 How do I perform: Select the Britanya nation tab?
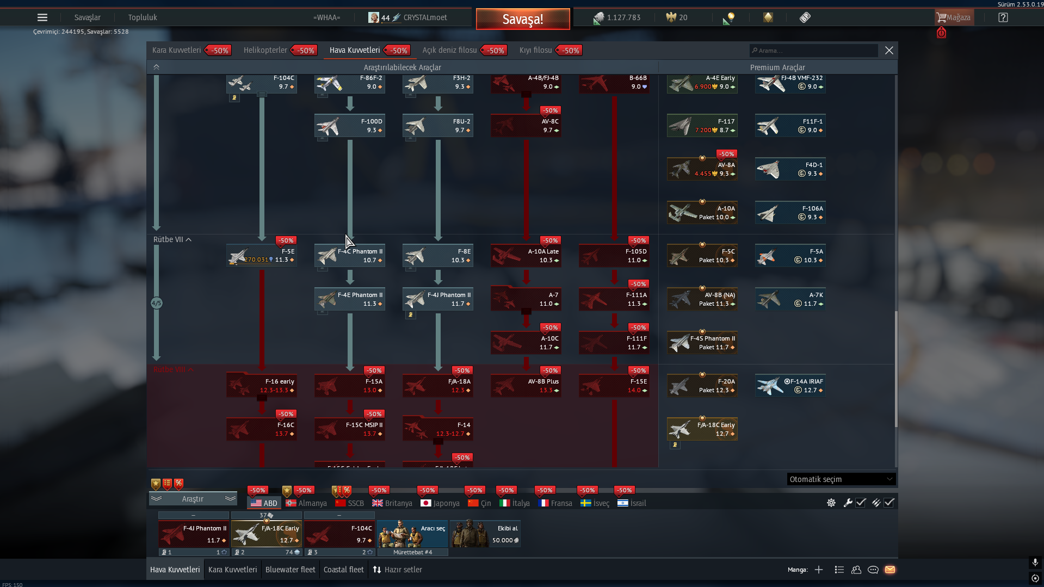point(392,503)
